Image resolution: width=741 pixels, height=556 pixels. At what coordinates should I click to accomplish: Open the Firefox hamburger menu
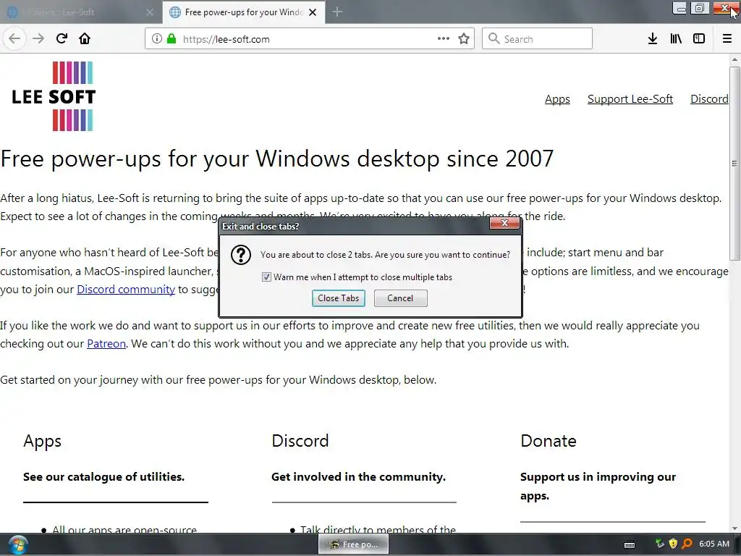click(x=727, y=39)
